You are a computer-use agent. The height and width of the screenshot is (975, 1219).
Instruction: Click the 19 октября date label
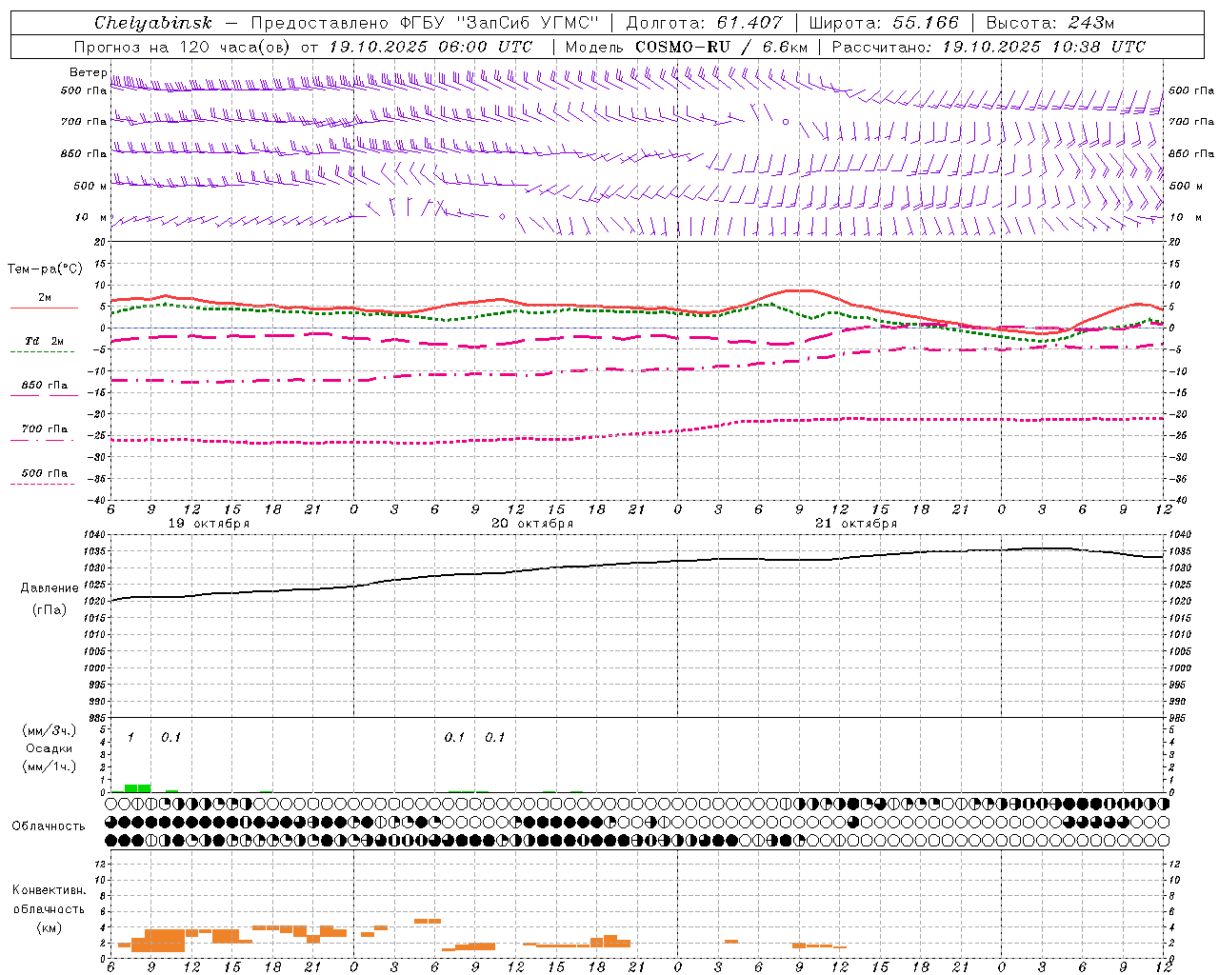209,524
